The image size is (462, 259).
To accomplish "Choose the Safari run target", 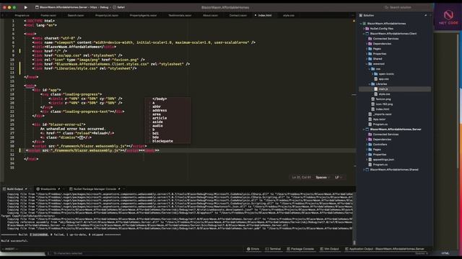I will pyautogui.click(x=118, y=7).
